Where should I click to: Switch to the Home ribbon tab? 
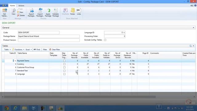(12, 6)
